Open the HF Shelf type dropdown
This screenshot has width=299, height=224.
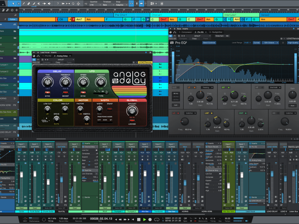pos(275,87)
